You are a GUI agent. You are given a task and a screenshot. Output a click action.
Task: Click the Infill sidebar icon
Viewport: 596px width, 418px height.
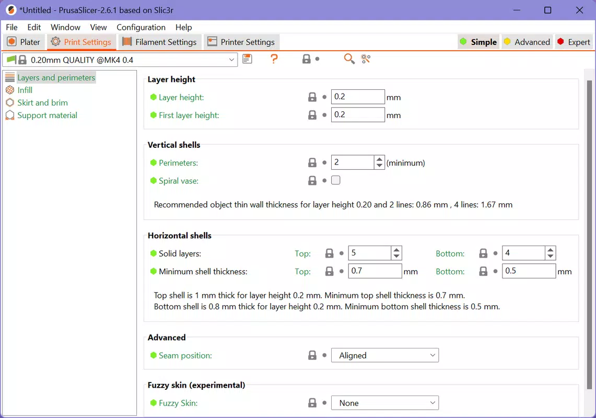[x=10, y=90]
